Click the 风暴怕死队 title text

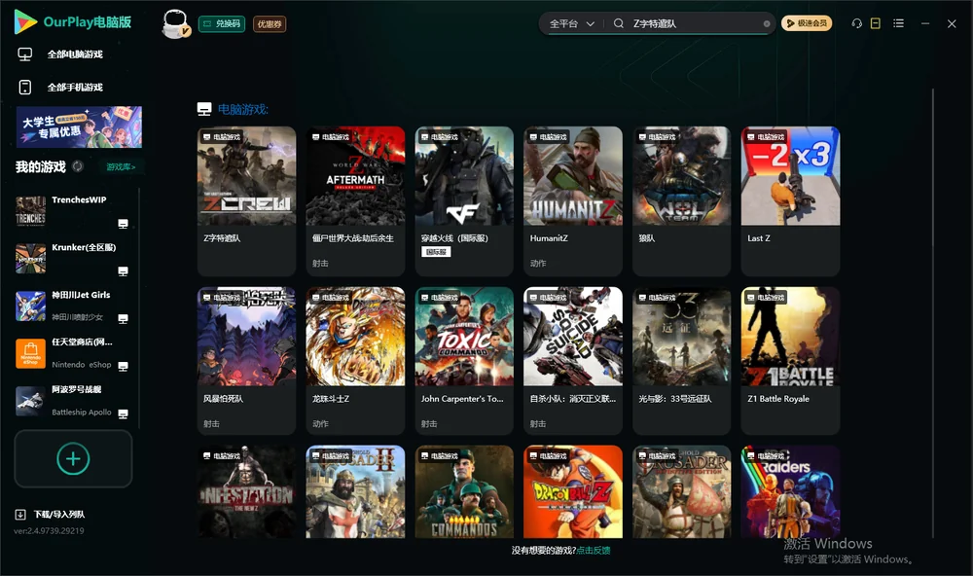tap(224, 399)
